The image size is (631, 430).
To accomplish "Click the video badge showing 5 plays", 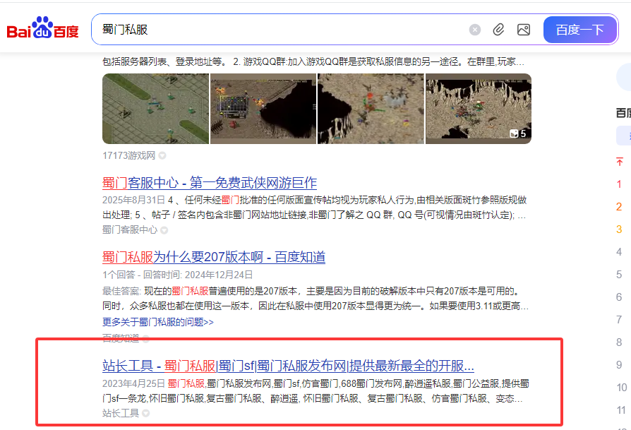I will tap(518, 133).
